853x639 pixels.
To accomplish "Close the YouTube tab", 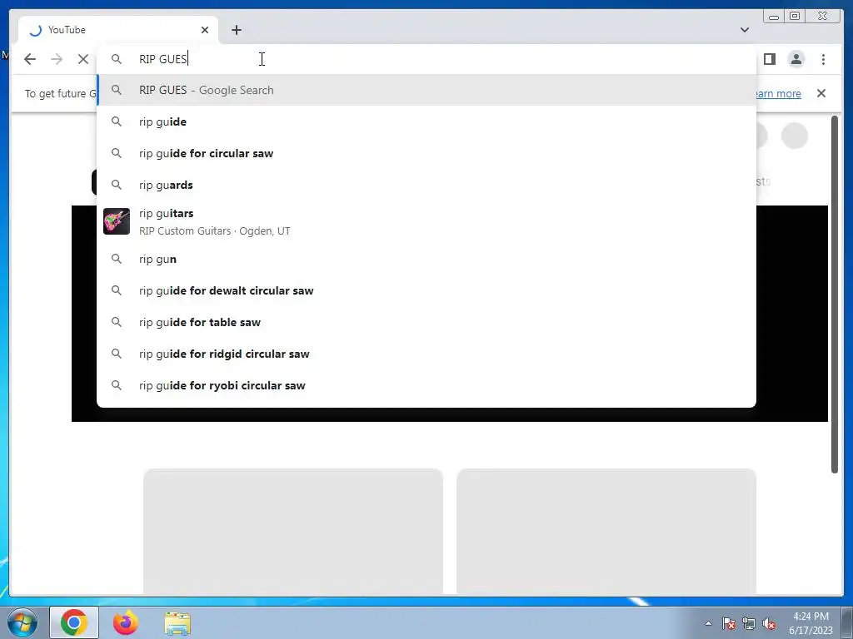I will point(205,30).
